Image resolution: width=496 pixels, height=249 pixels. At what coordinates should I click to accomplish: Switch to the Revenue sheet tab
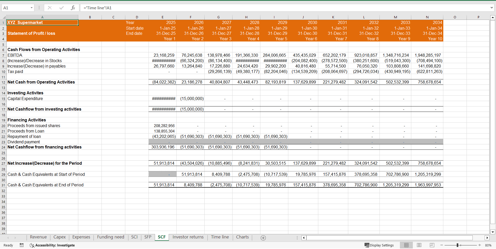tap(38, 237)
